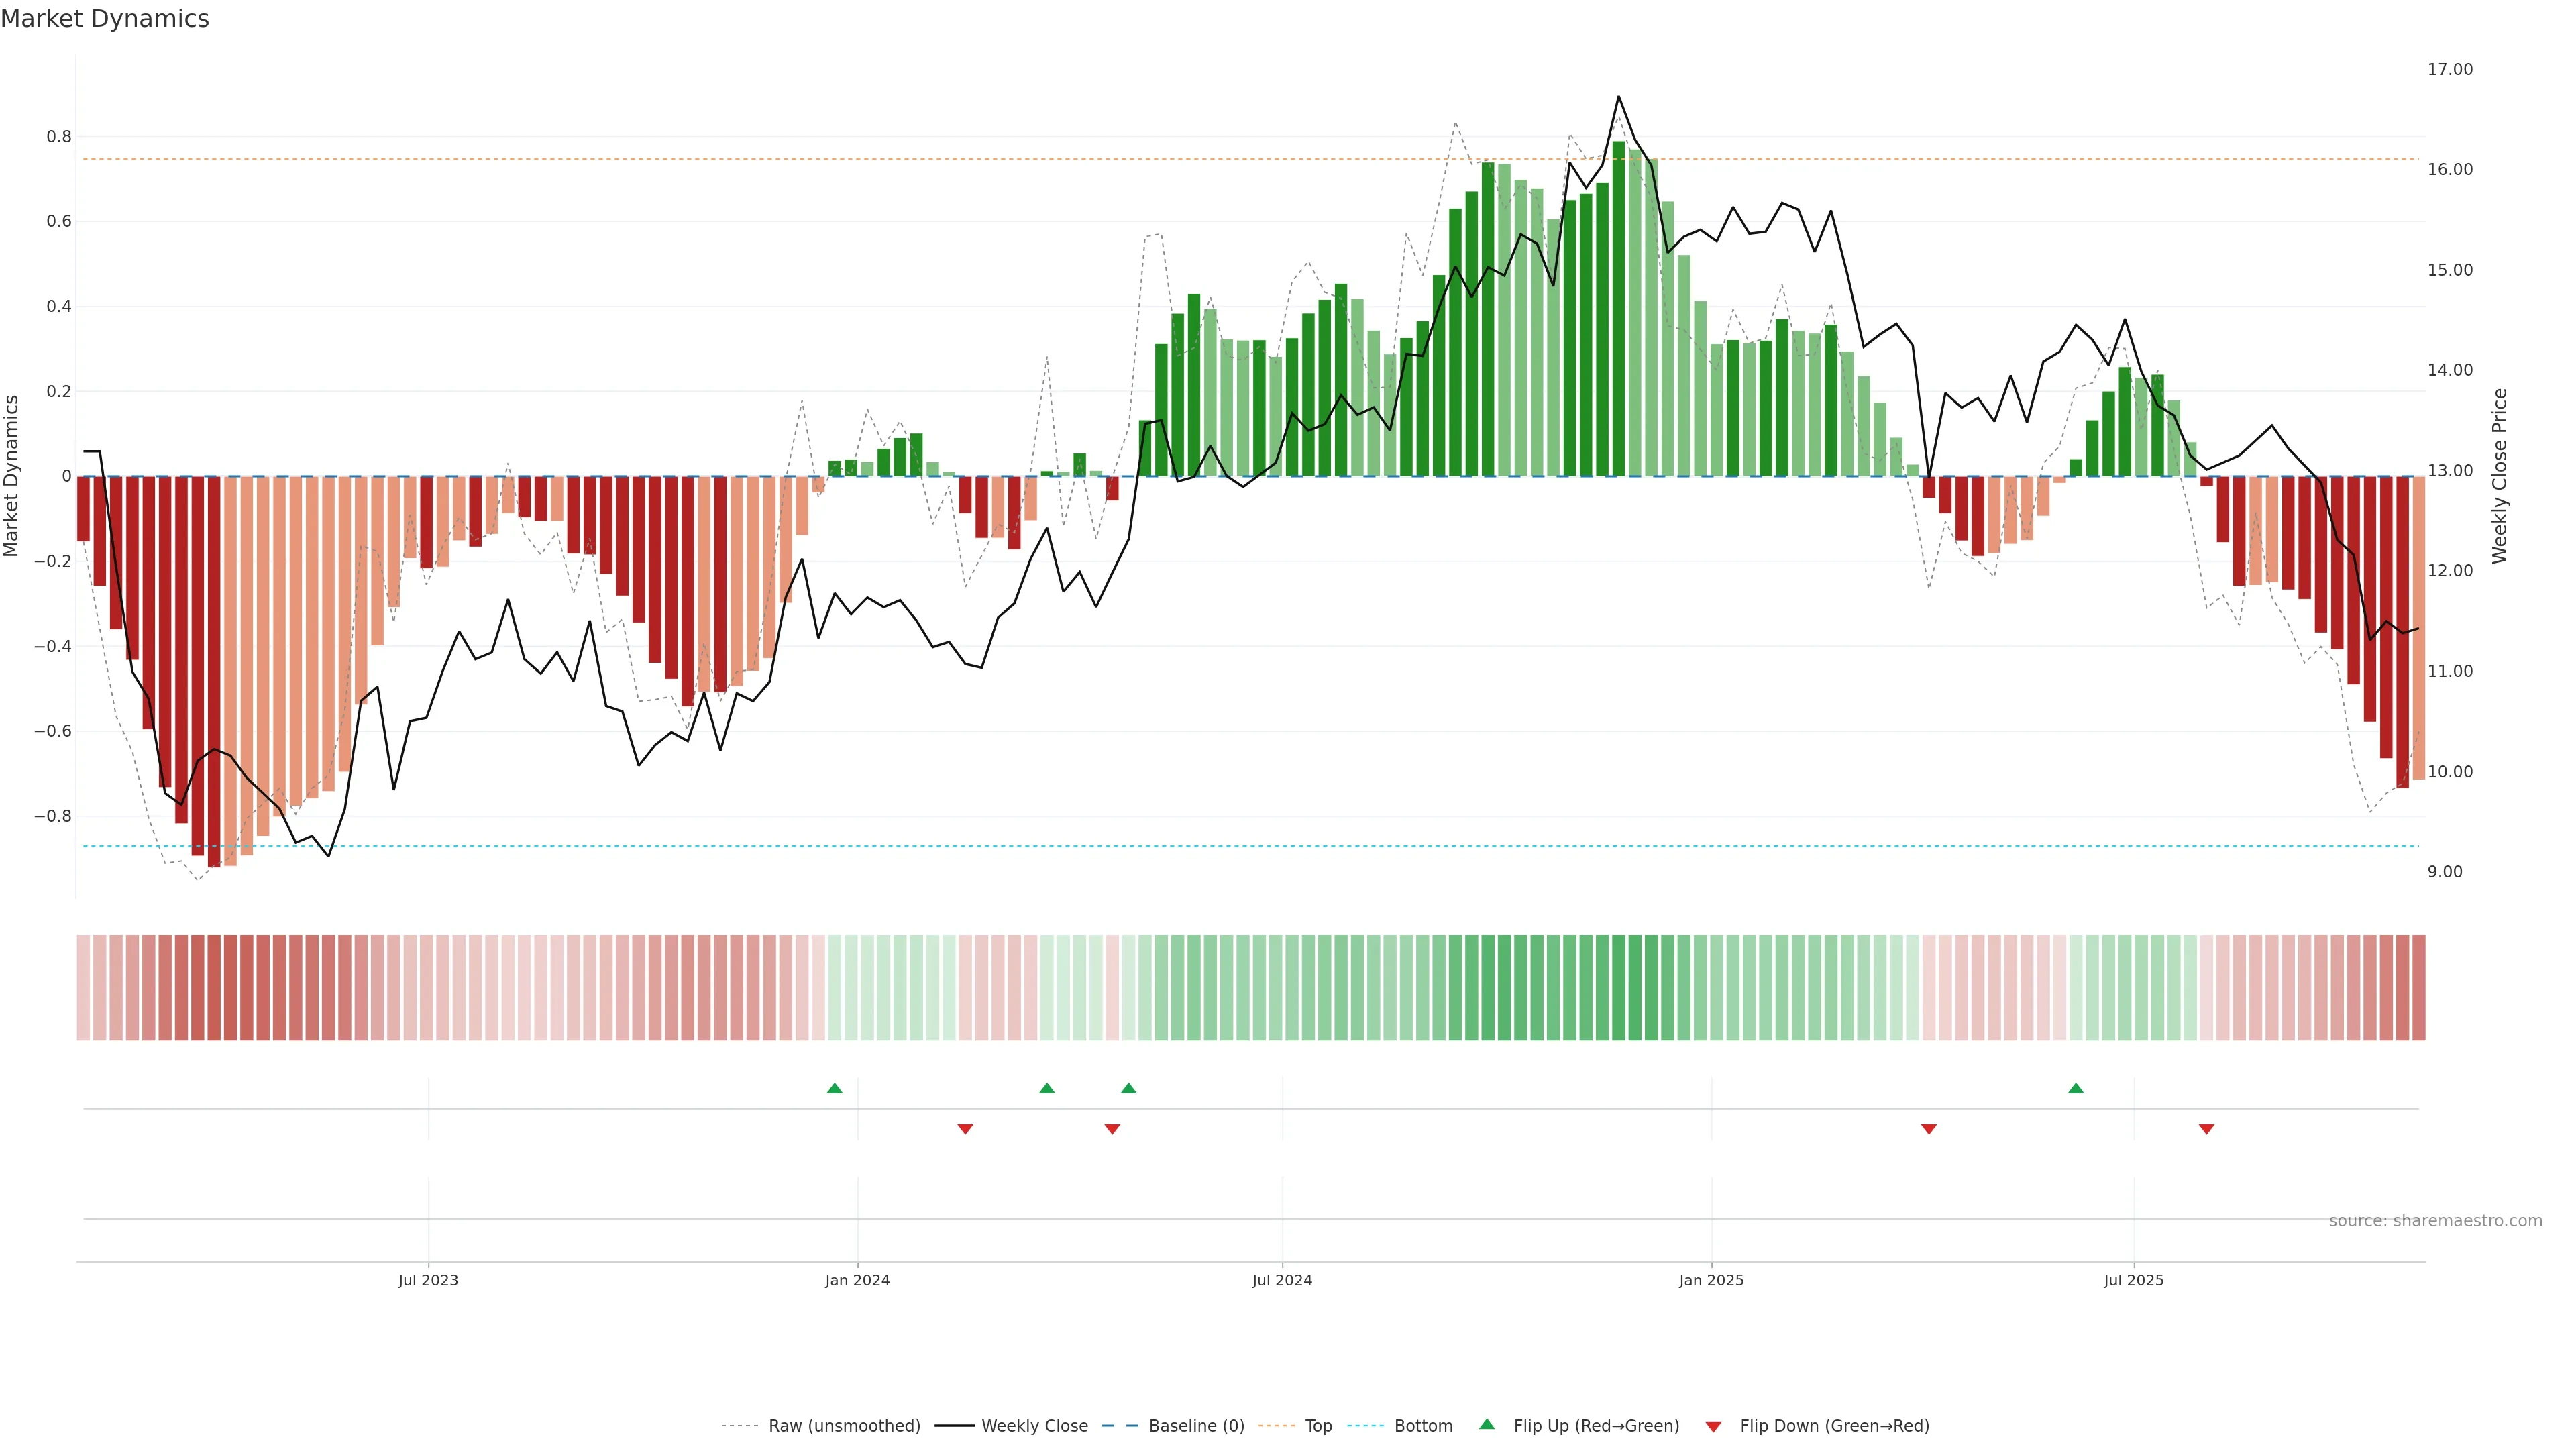Click the Flip Up marker just before Jan 2024

coord(835,1088)
